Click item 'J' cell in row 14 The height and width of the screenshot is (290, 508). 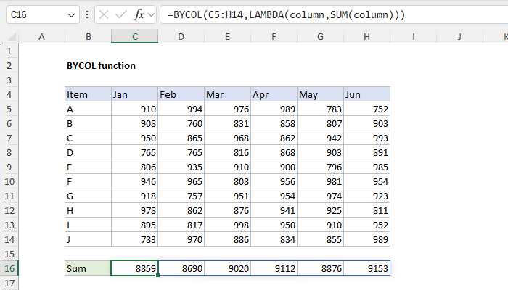(88, 239)
